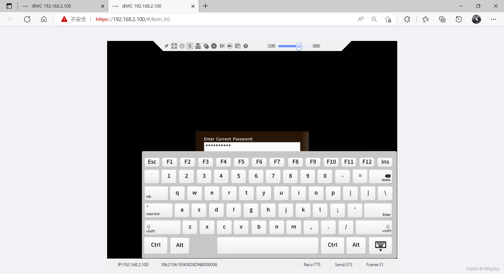Open mouse settings icon in KVM toolbar
This screenshot has height=274, width=504.
(x=206, y=46)
